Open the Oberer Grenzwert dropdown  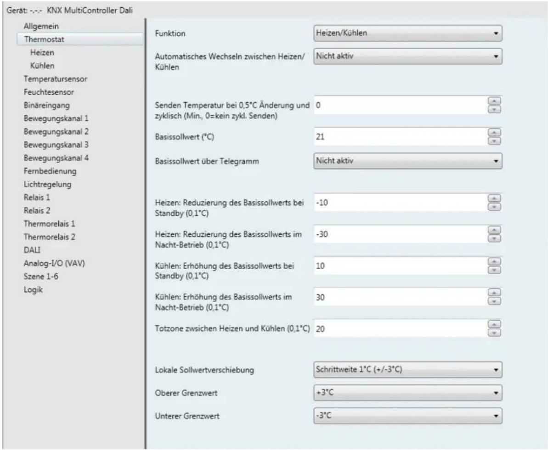407,393
